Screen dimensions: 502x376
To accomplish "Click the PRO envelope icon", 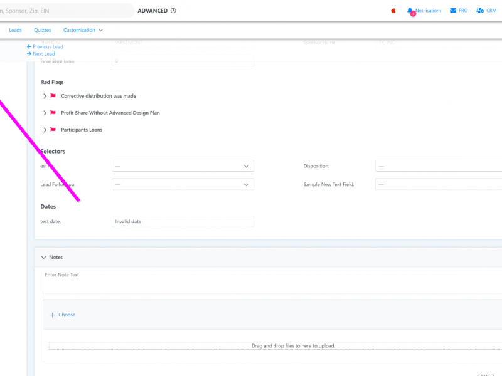I will click(453, 11).
